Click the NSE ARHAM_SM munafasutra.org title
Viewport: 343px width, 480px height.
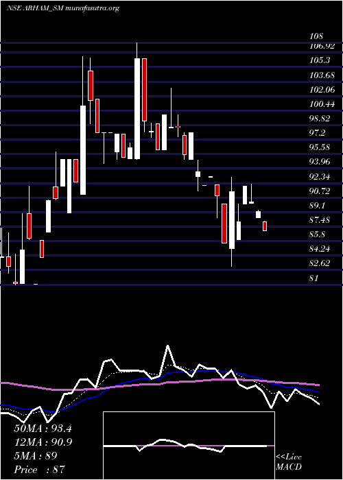click(63, 8)
